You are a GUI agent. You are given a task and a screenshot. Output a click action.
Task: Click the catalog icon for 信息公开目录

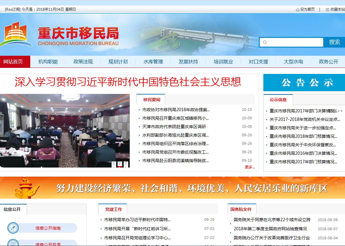click(13, 243)
